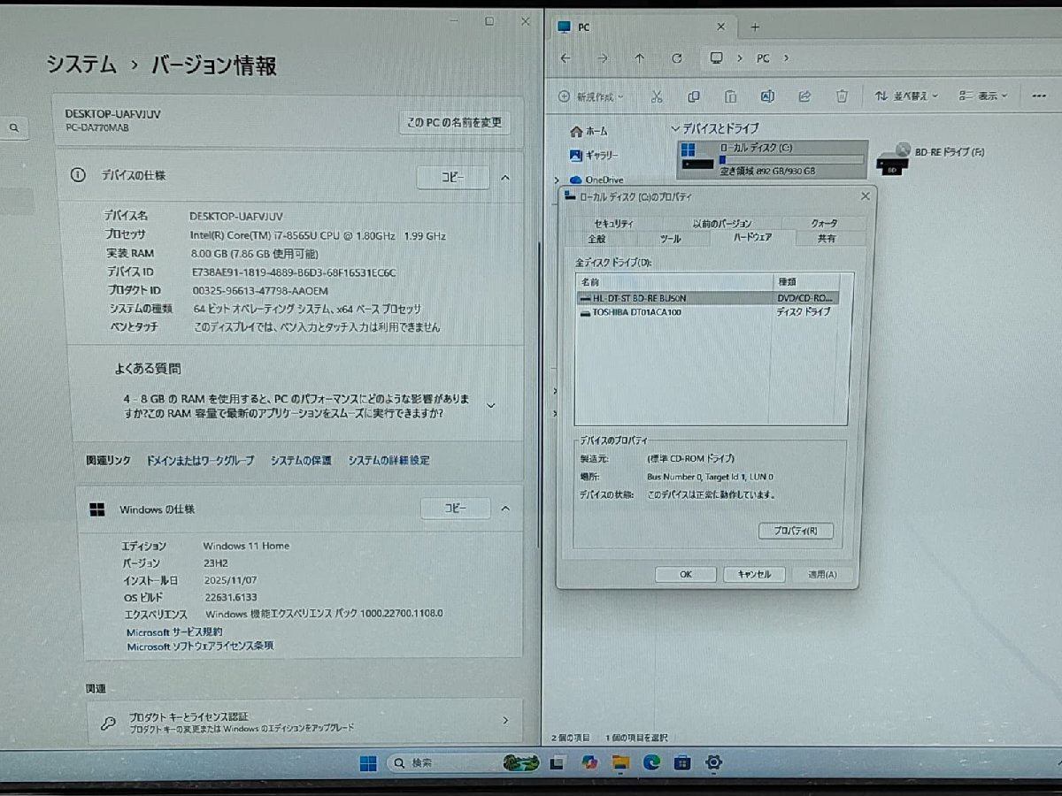Switch to the ツール tab
Viewport: 1062px width, 796px height.
[671, 238]
